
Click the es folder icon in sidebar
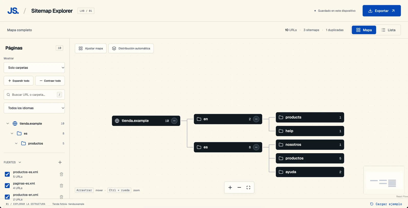(x=19, y=134)
